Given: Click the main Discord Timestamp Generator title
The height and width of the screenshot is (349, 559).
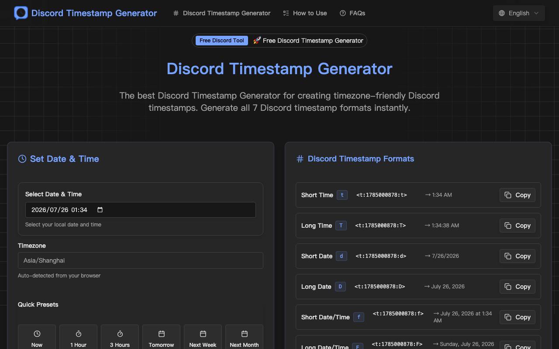Looking at the screenshot, I should tap(279, 69).
